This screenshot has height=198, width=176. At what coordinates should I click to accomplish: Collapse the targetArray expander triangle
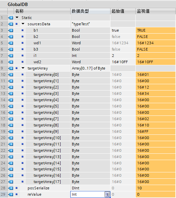coord(23,68)
